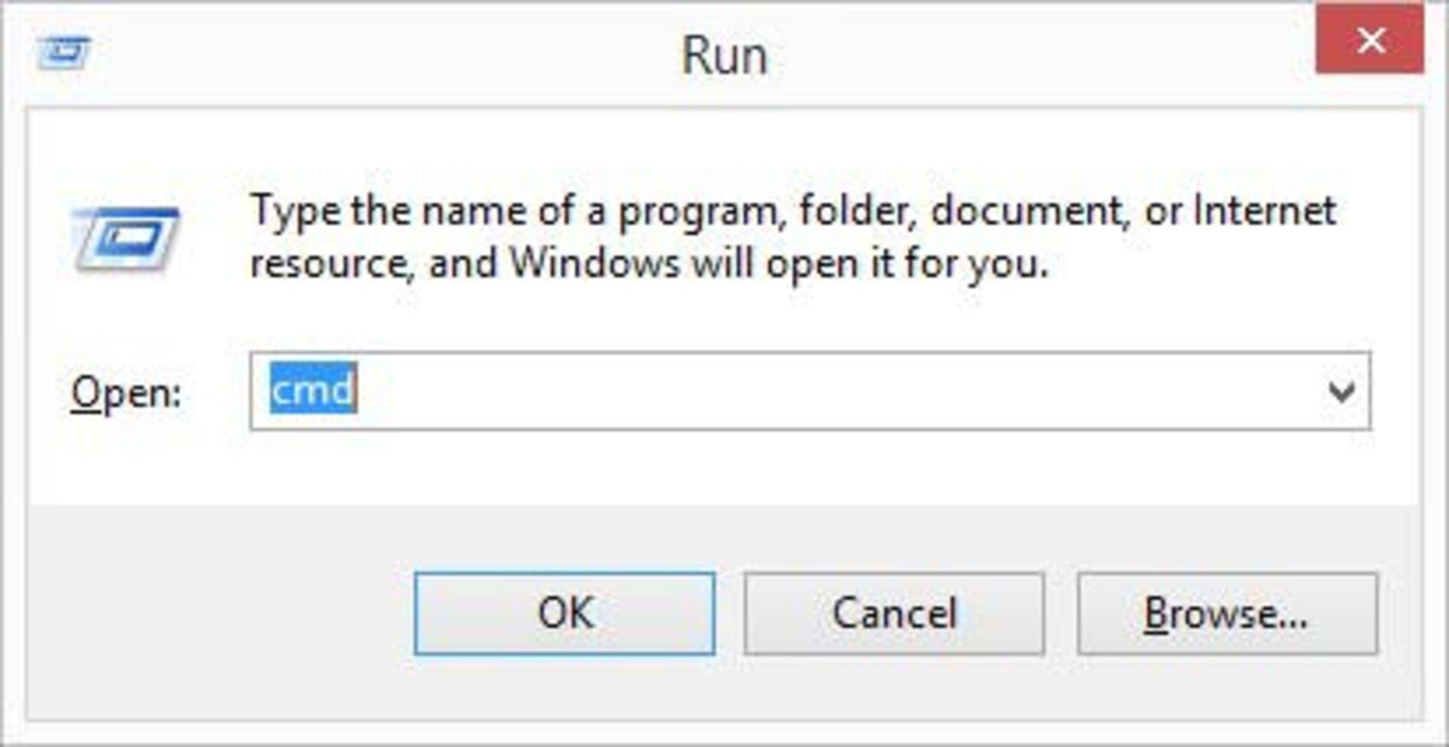The height and width of the screenshot is (747, 1449).
Task: Open the file picker with Browse...
Action: click(1227, 613)
